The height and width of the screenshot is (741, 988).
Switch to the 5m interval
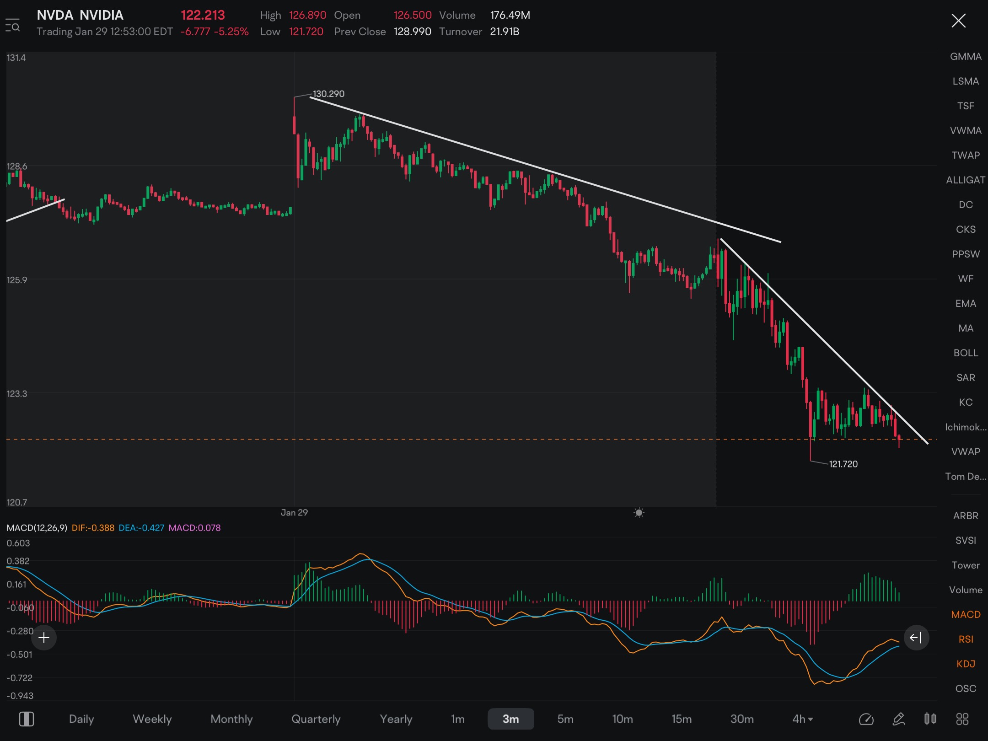point(565,719)
